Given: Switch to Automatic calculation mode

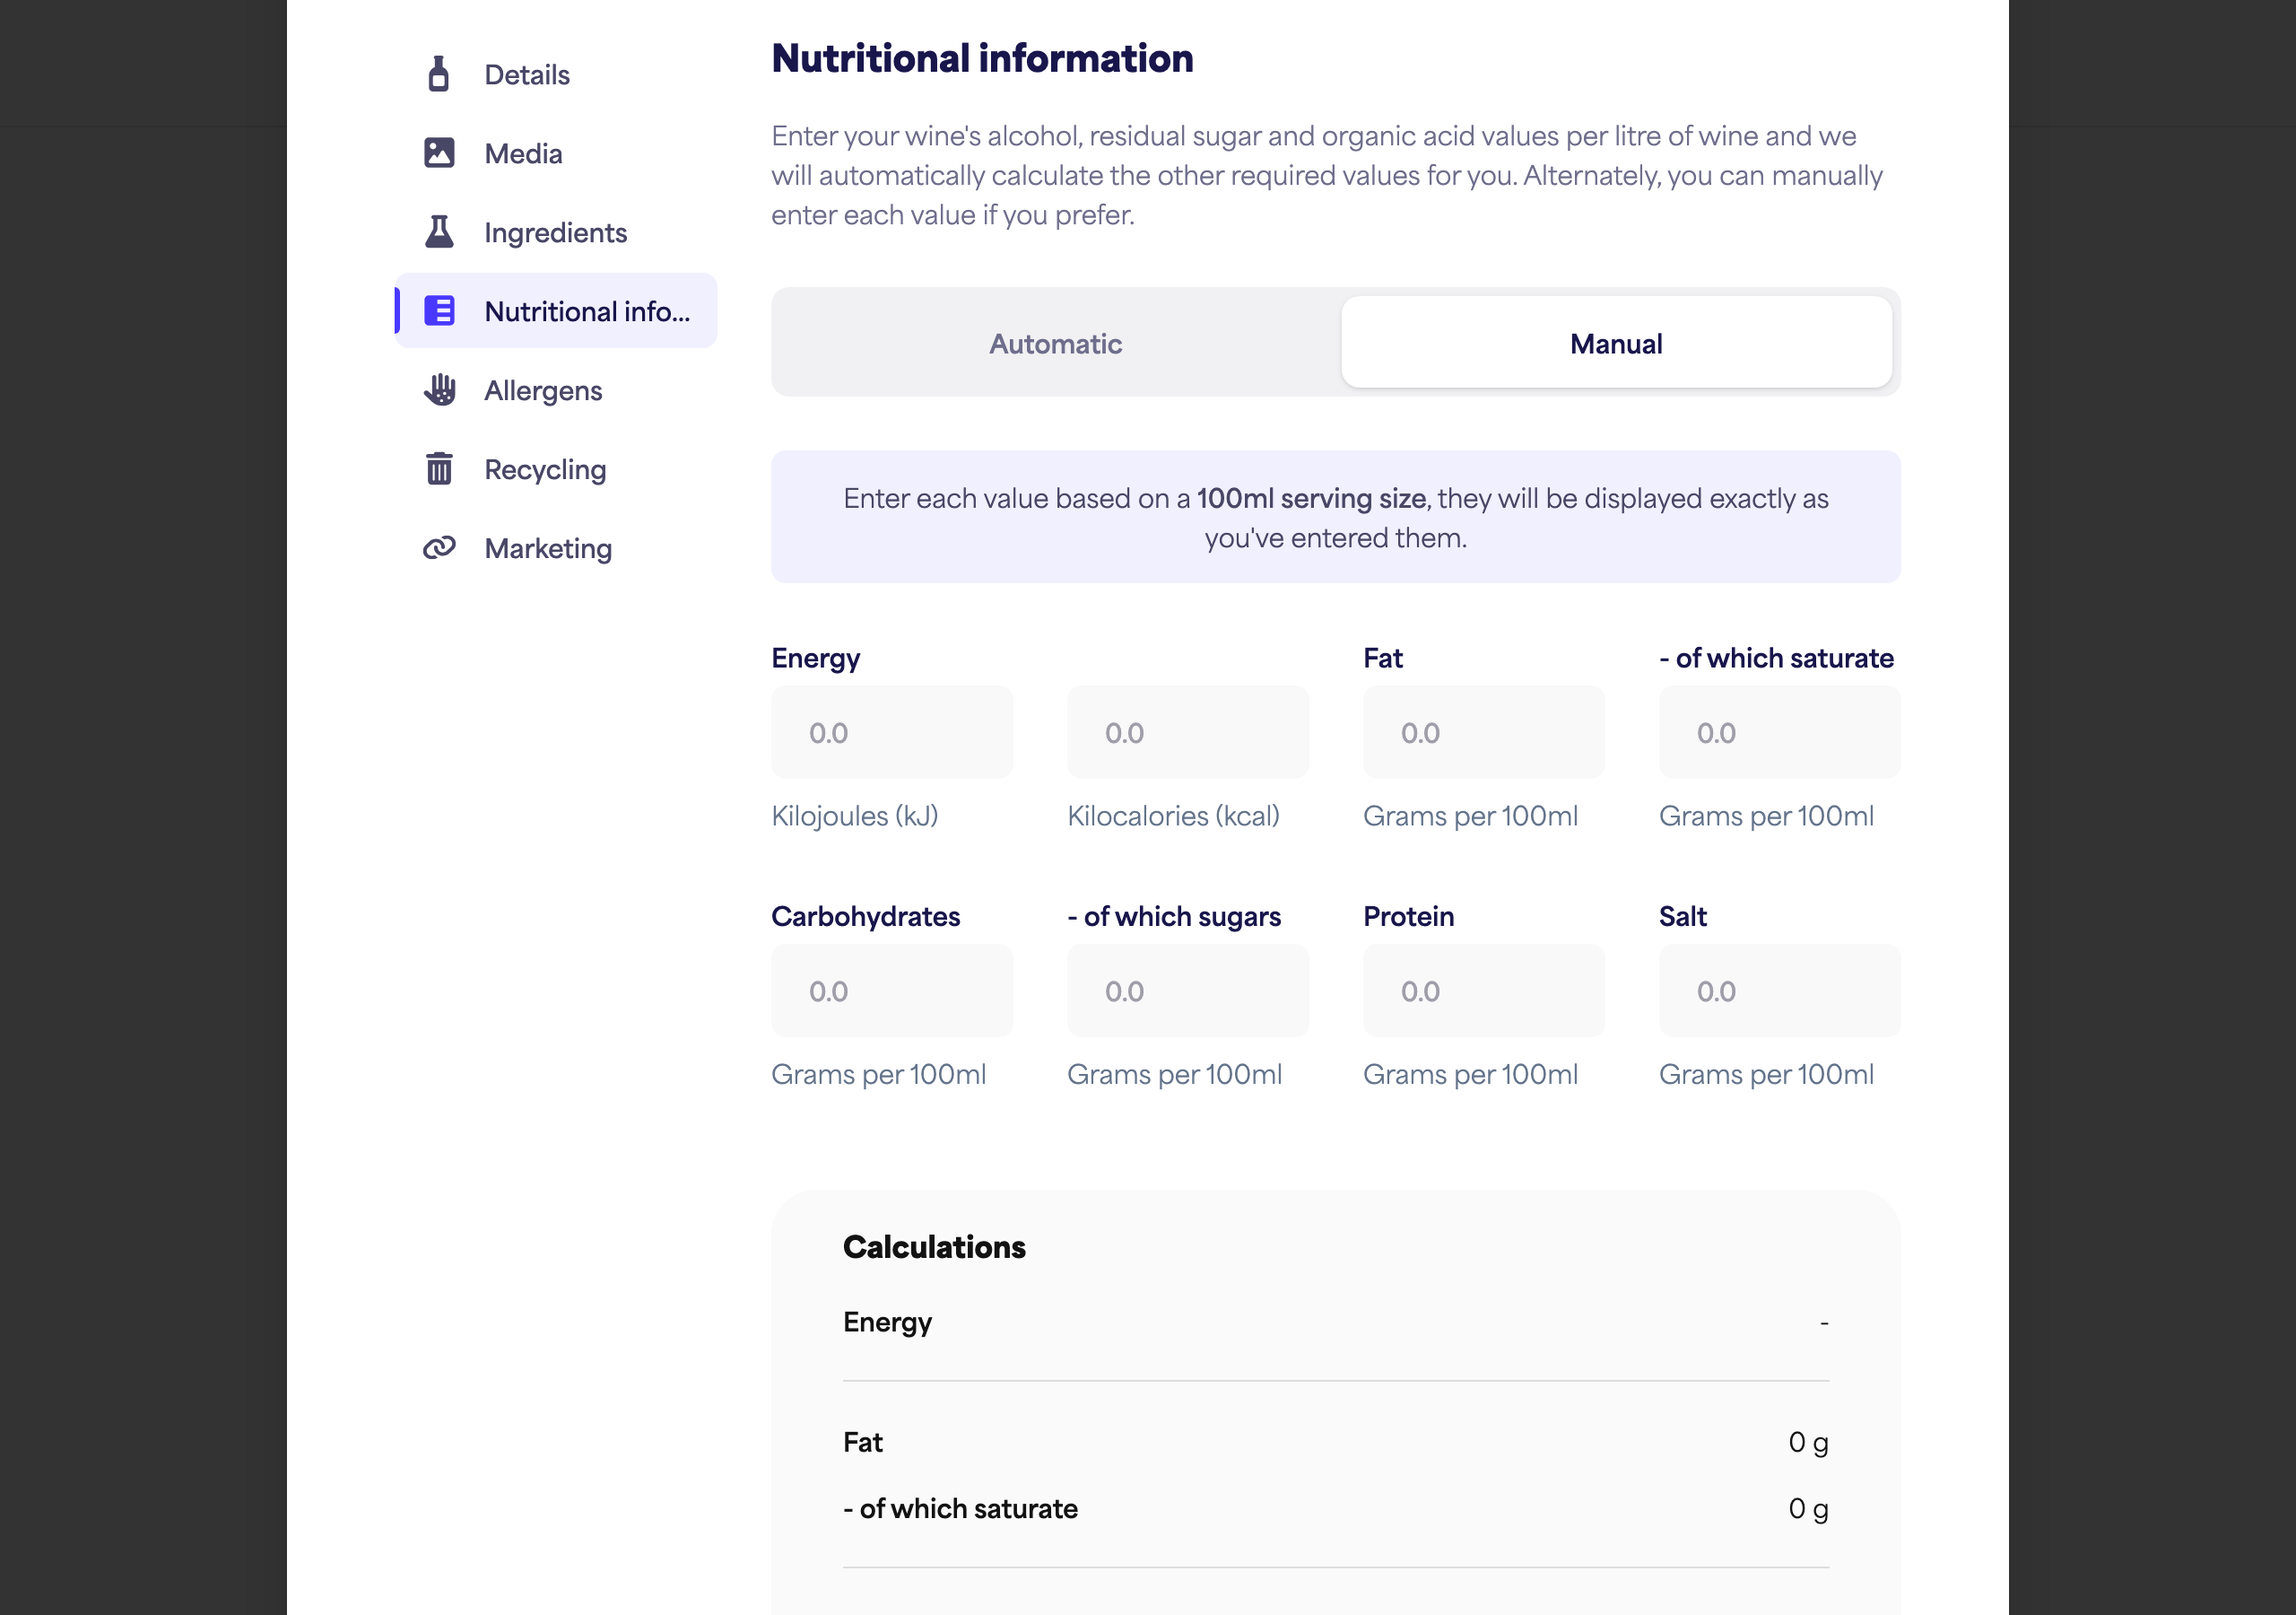Looking at the screenshot, I should [1055, 344].
